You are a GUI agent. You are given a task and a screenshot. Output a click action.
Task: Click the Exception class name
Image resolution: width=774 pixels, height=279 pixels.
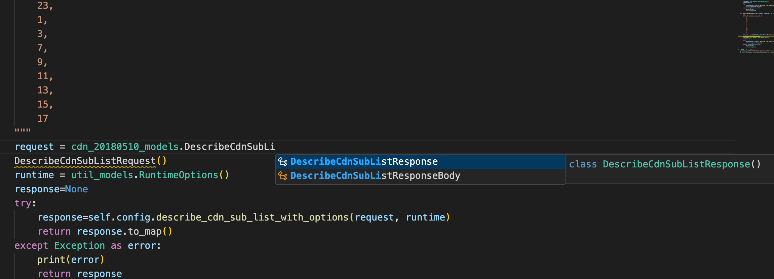[79, 246]
